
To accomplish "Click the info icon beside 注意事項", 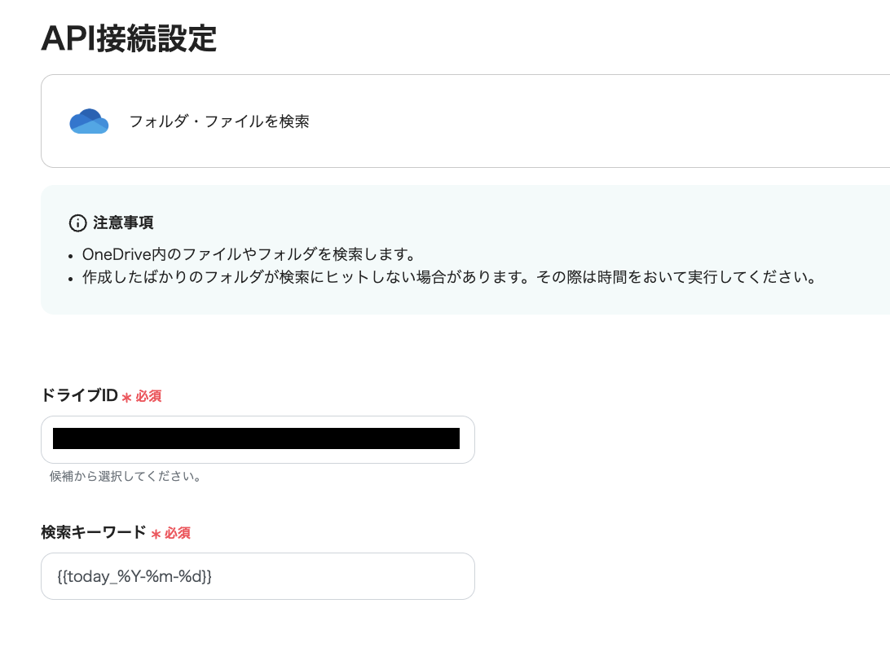I will click(x=77, y=222).
